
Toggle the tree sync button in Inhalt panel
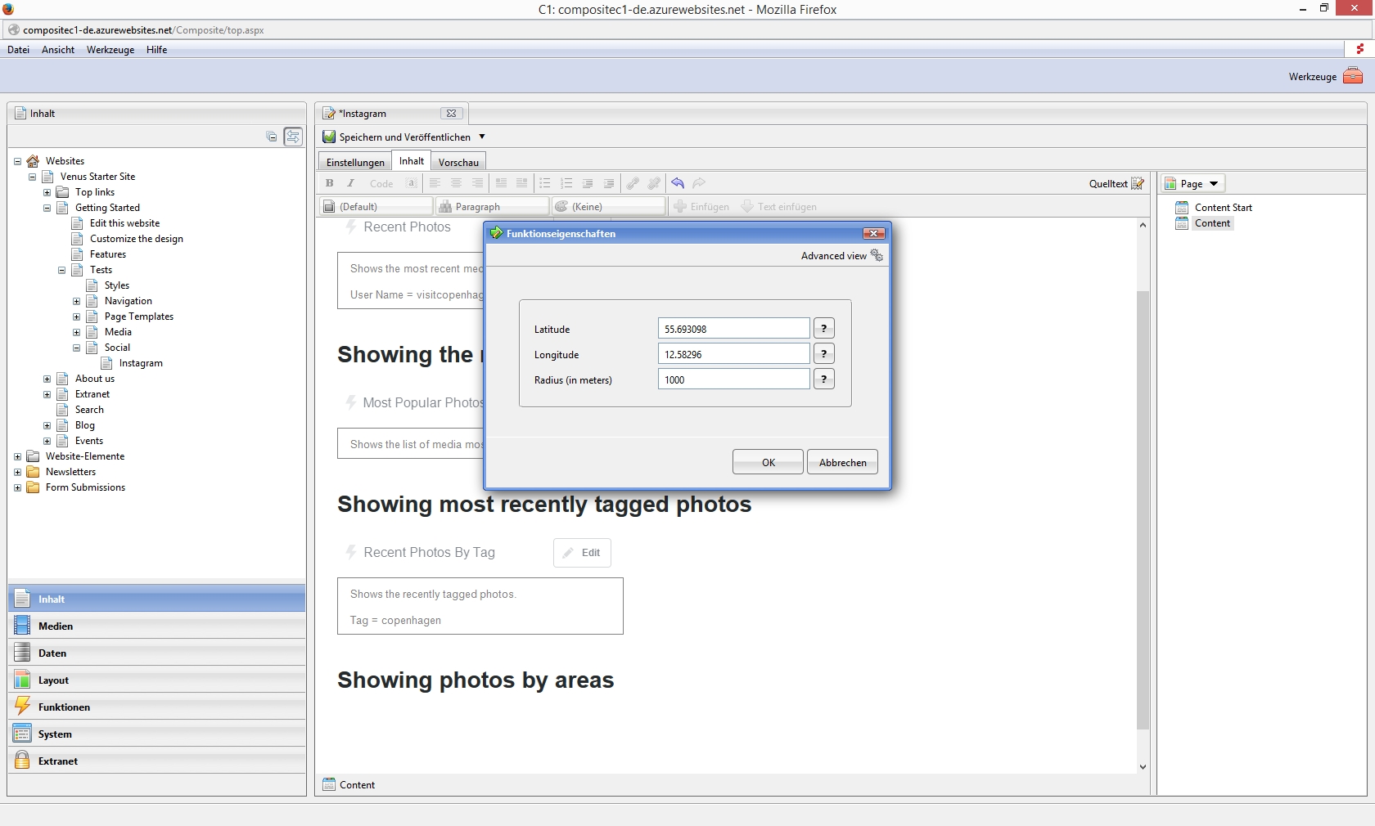coord(293,137)
